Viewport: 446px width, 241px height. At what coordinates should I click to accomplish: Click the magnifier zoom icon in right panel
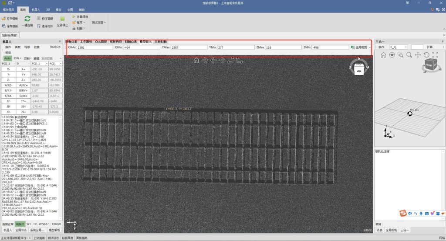pos(409,55)
